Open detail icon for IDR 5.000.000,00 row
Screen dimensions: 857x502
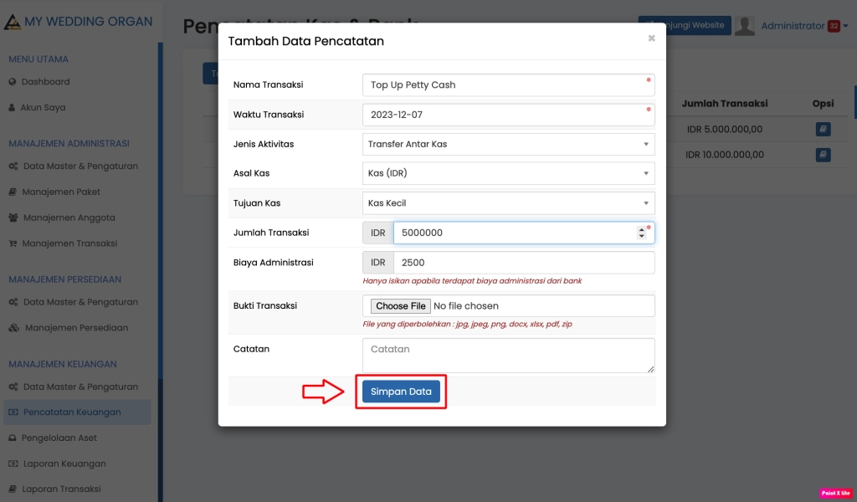point(823,130)
